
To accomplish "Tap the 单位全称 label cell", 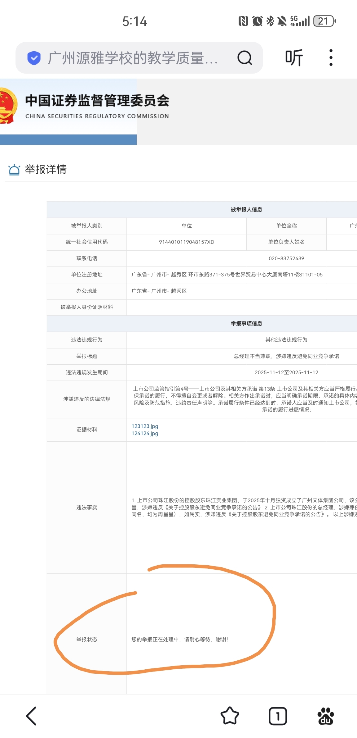I will 286,226.
